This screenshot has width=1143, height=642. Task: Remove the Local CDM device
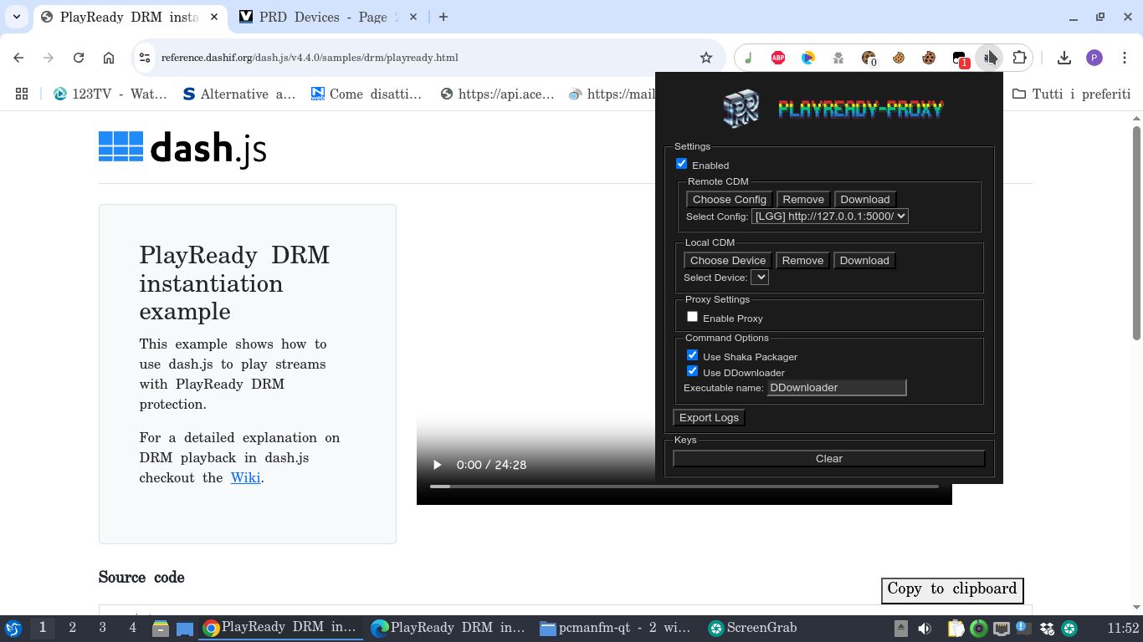[802, 261]
